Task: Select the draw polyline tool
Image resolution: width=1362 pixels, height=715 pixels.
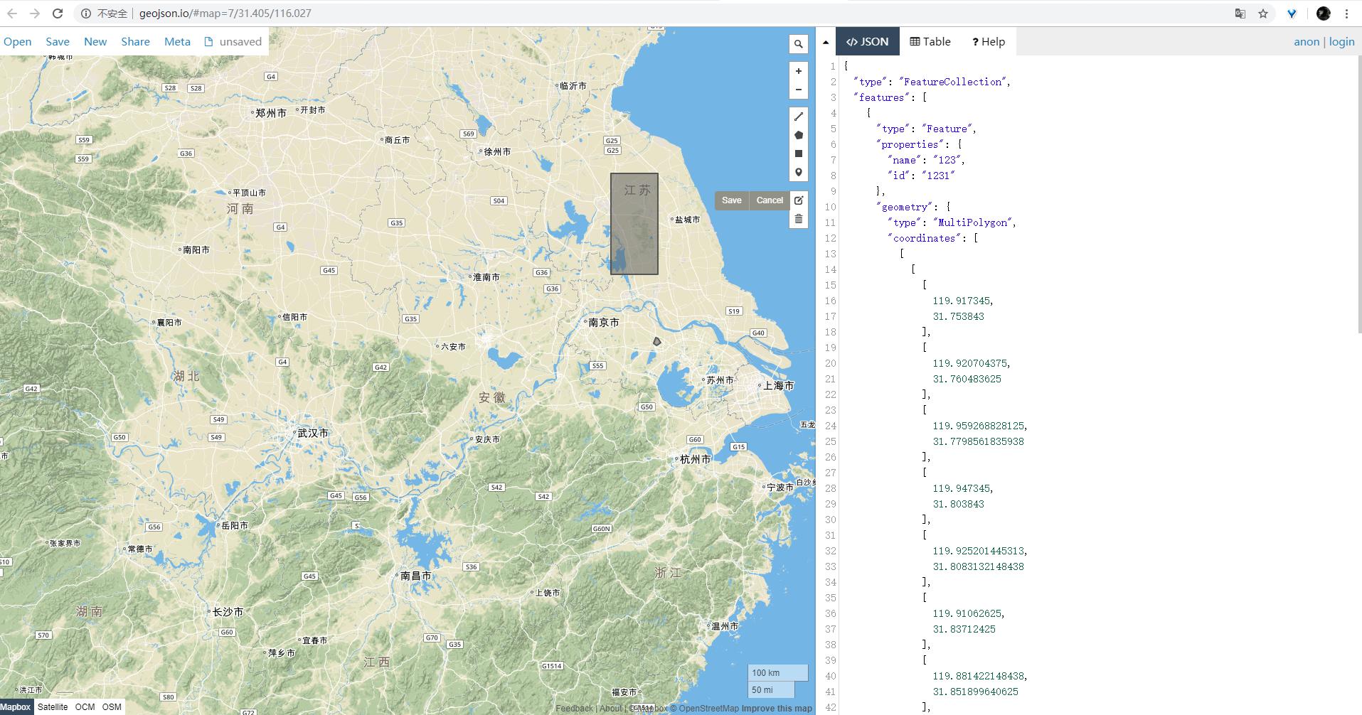Action: pos(798,116)
